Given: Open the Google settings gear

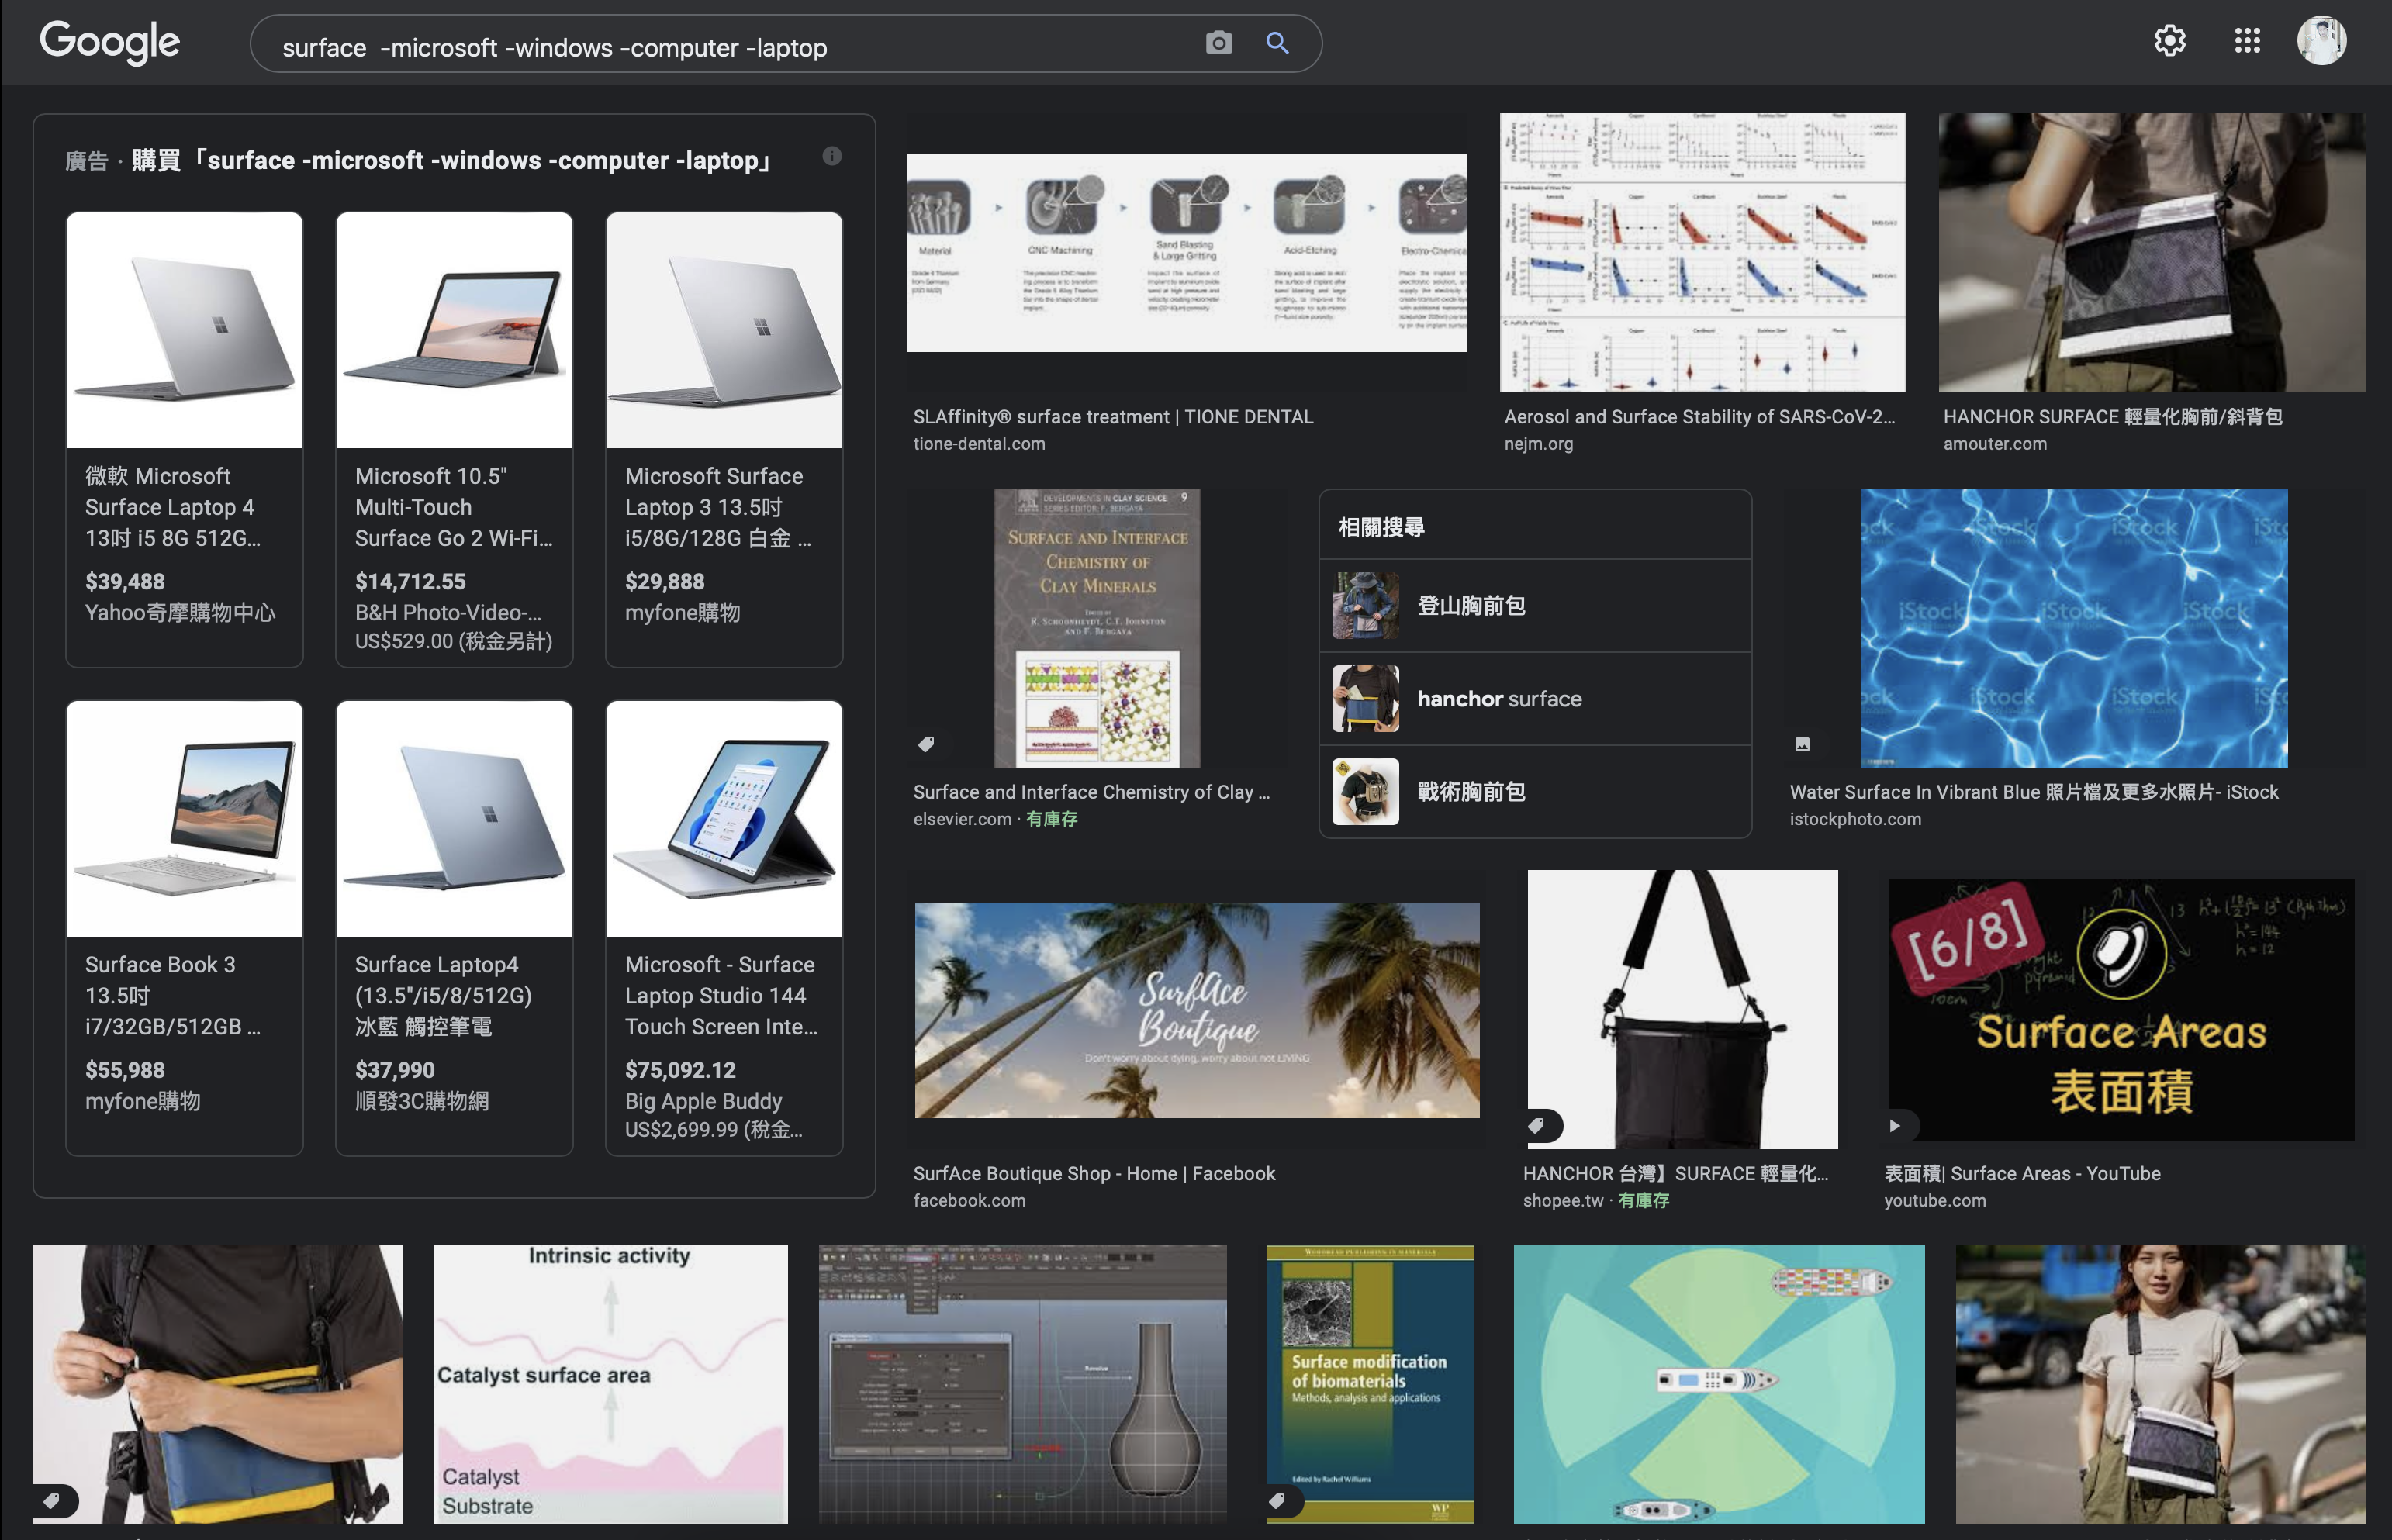Looking at the screenshot, I should [x=2169, y=41].
